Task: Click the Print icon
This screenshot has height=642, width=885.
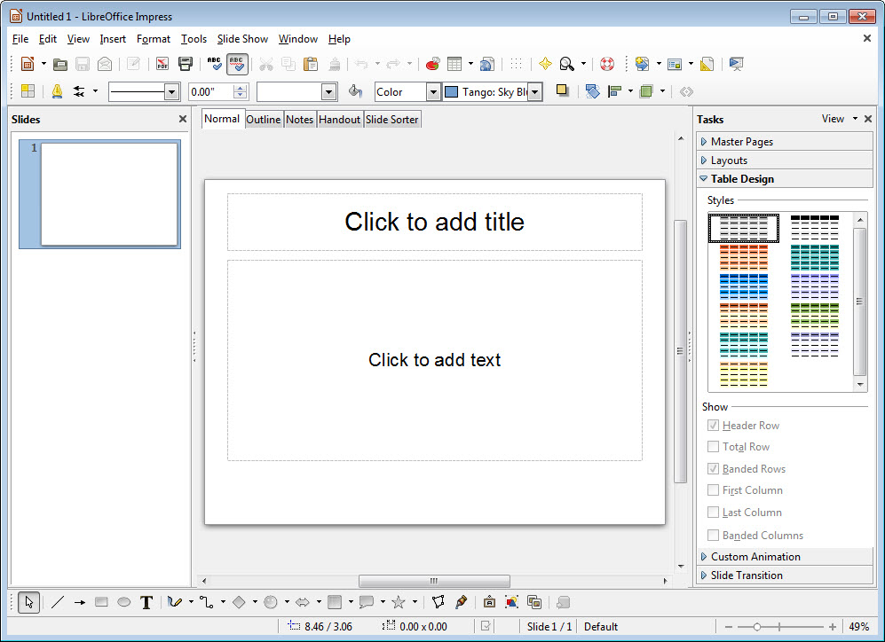Action: (x=186, y=64)
